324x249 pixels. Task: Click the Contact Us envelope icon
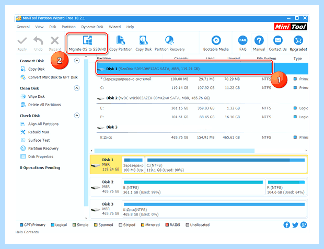click(x=277, y=40)
